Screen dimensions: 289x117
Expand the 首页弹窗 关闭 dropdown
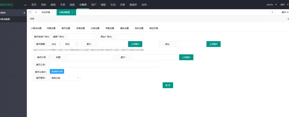point(56,44)
